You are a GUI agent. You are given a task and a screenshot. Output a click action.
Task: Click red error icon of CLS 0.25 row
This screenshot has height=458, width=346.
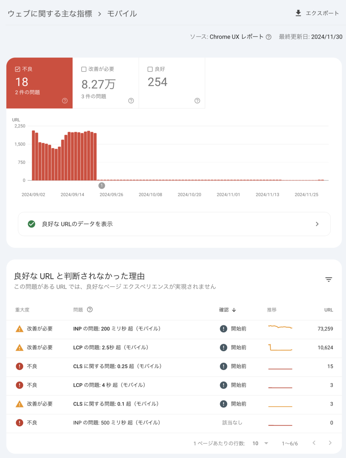pyautogui.click(x=19, y=366)
